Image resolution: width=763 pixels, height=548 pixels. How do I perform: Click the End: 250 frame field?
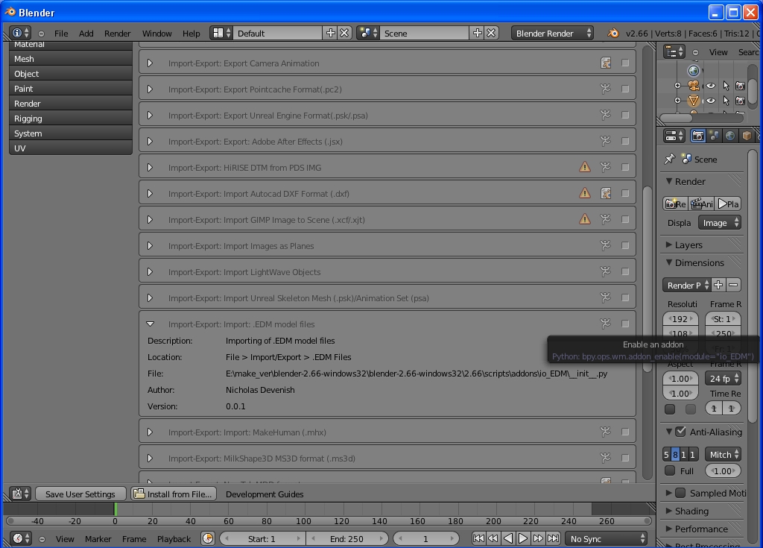pos(347,539)
